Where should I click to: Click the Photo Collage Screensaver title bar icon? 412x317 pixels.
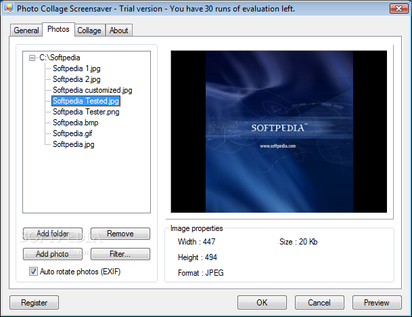(x=9, y=8)
